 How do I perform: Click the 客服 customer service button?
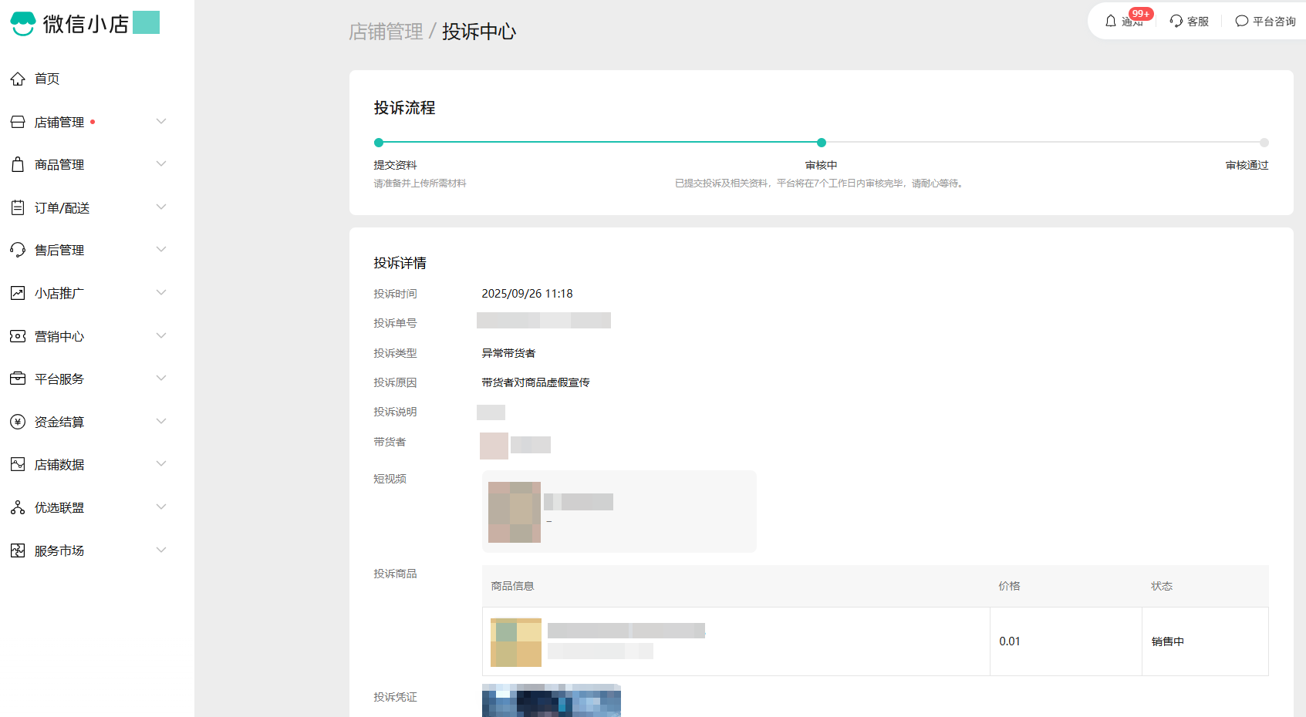coord(1189,21)
